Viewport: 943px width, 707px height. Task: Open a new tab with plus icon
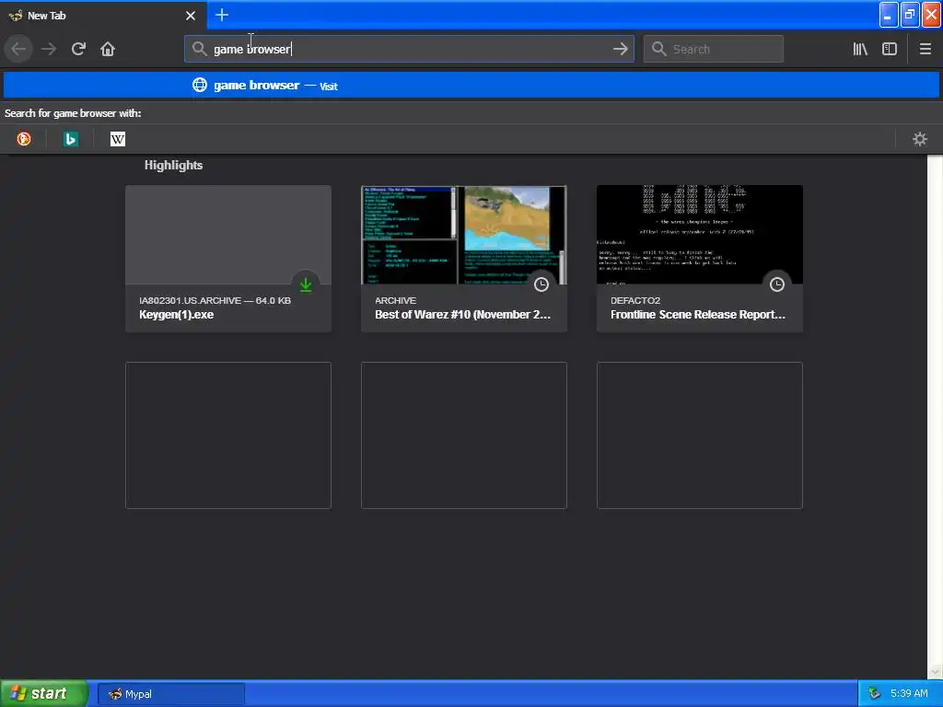[221, 15]
